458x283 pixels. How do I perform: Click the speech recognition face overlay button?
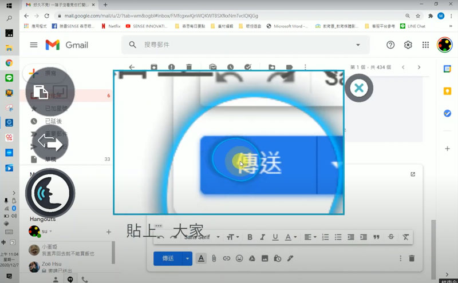click(50, 193)
